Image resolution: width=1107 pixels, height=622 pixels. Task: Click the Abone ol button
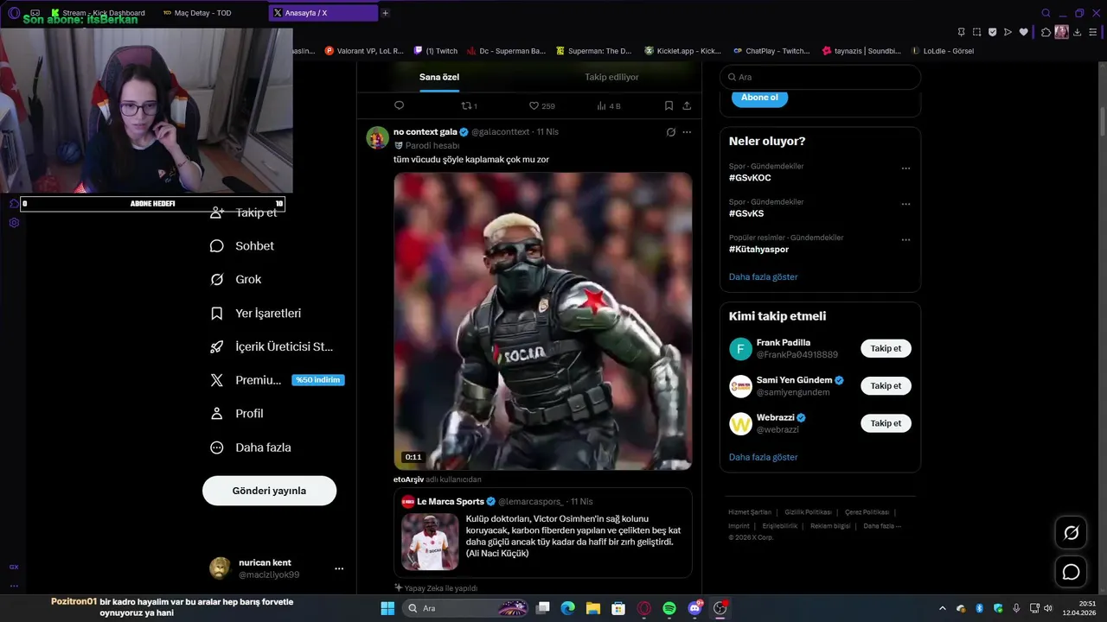tap(759, 97)
